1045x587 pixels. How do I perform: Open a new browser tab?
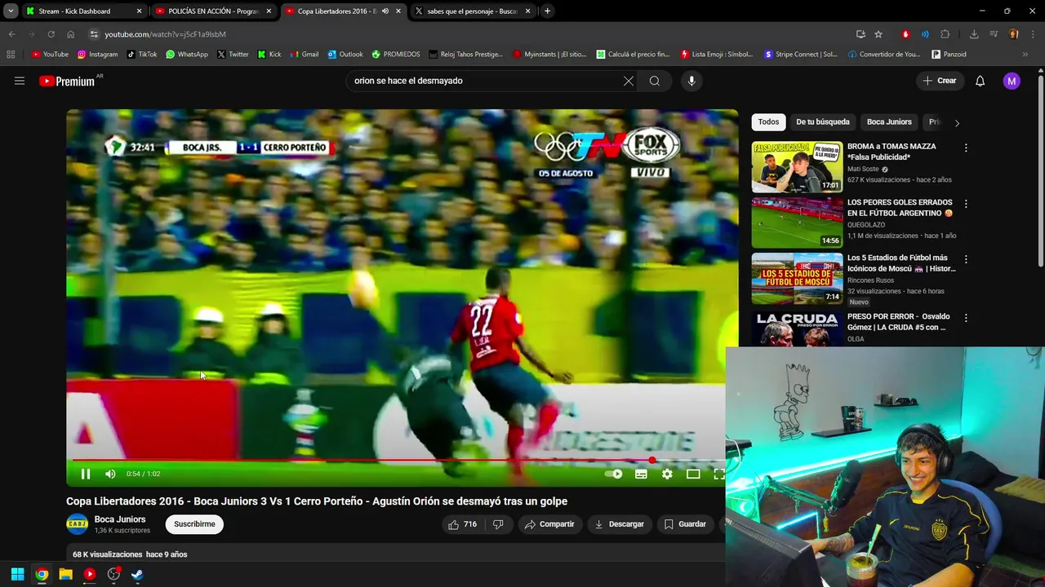(547, 11)
